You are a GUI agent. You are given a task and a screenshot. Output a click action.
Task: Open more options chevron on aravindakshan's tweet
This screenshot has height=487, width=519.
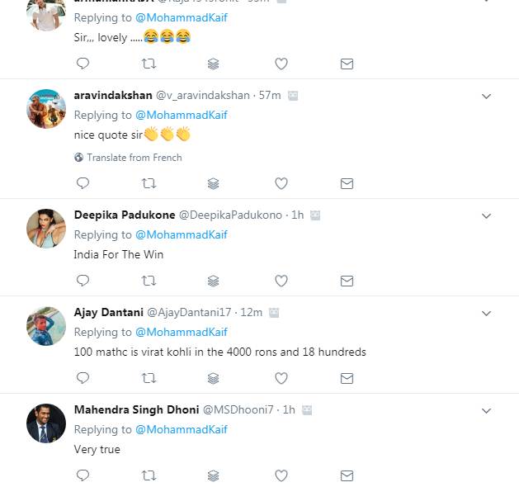pyautogui.click(x=486, y=97)
